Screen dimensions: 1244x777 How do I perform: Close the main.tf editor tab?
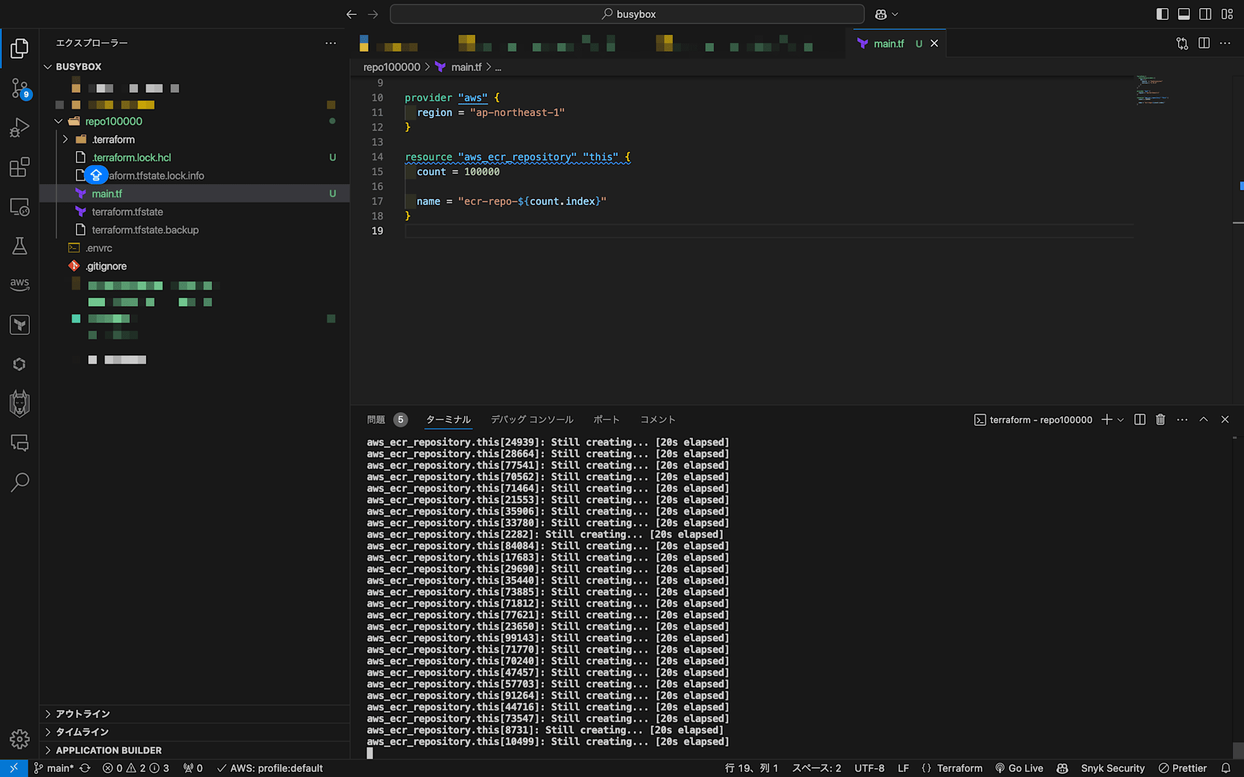tap(934, 44)
